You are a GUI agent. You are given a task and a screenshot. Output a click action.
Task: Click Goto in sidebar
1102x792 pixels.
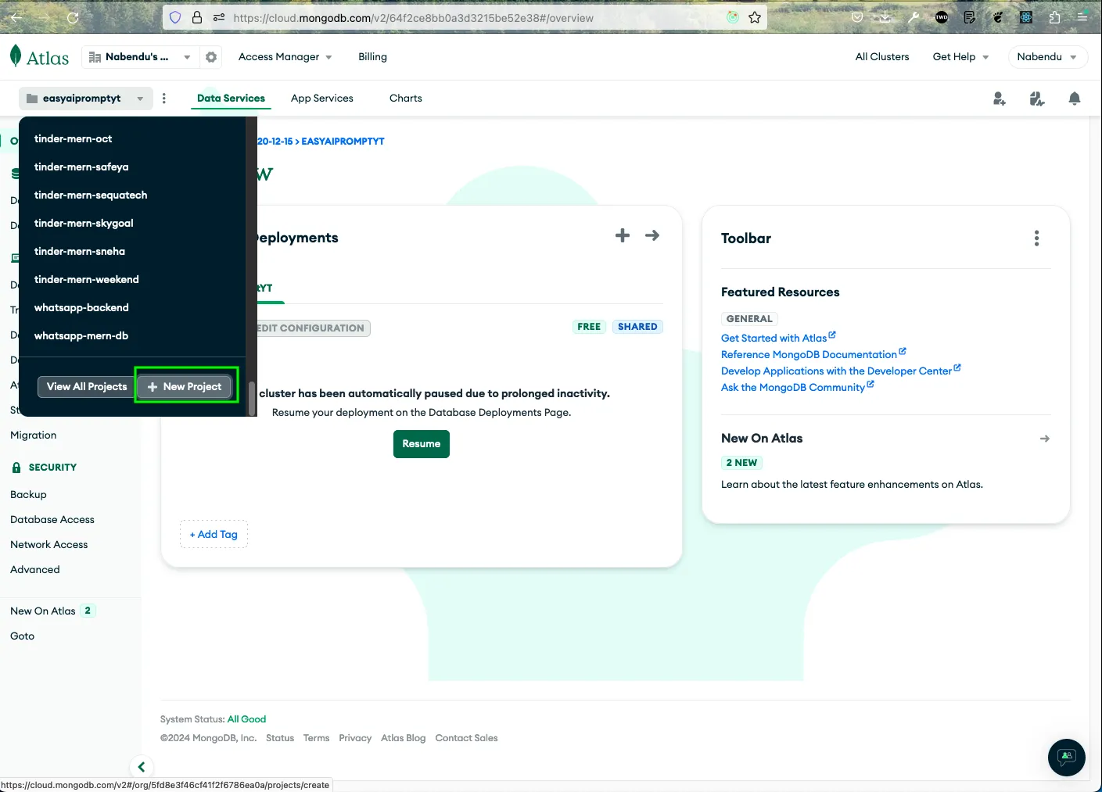click(x=23, y=636)
